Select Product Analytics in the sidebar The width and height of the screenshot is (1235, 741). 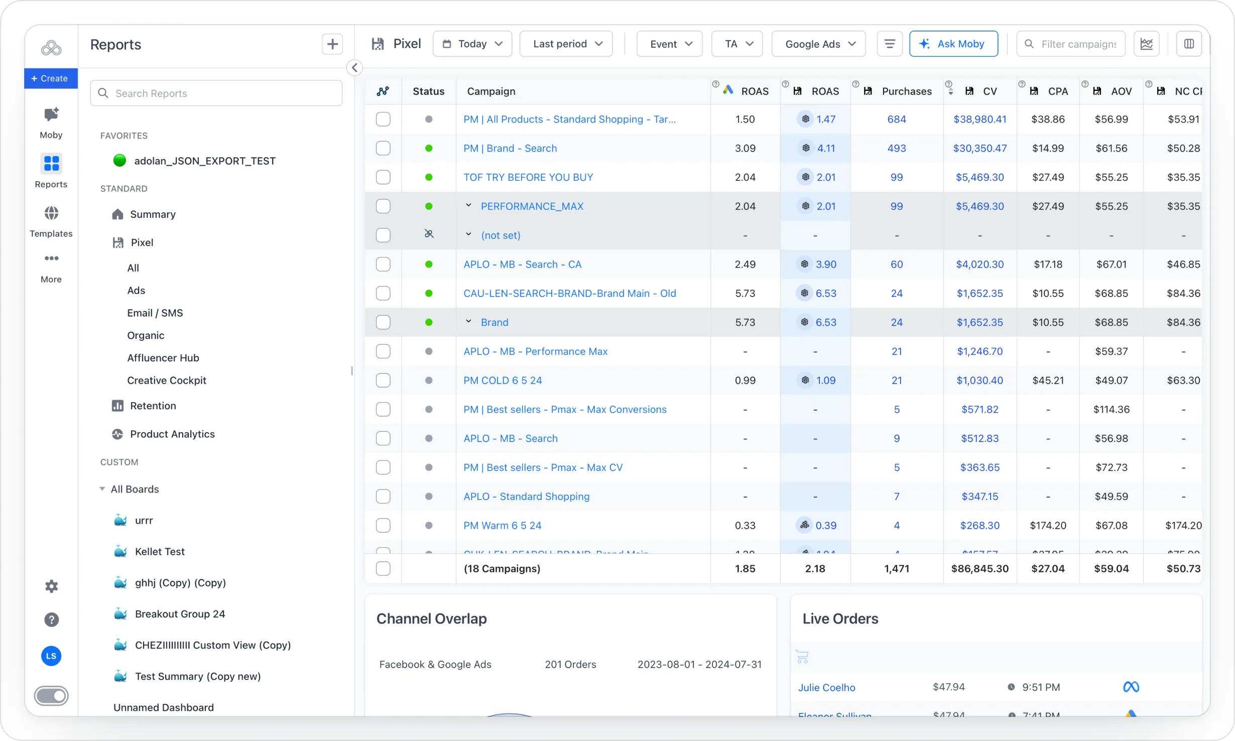[x=172, y=434]
